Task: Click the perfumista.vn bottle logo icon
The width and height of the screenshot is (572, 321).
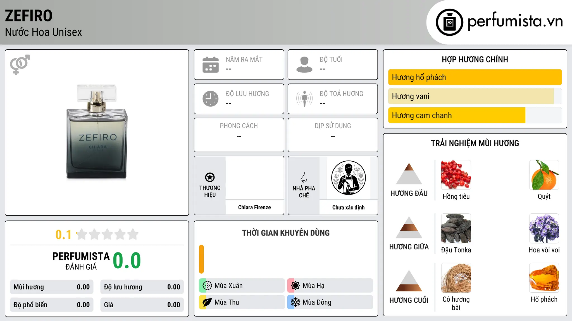Action: coord(449,22)
